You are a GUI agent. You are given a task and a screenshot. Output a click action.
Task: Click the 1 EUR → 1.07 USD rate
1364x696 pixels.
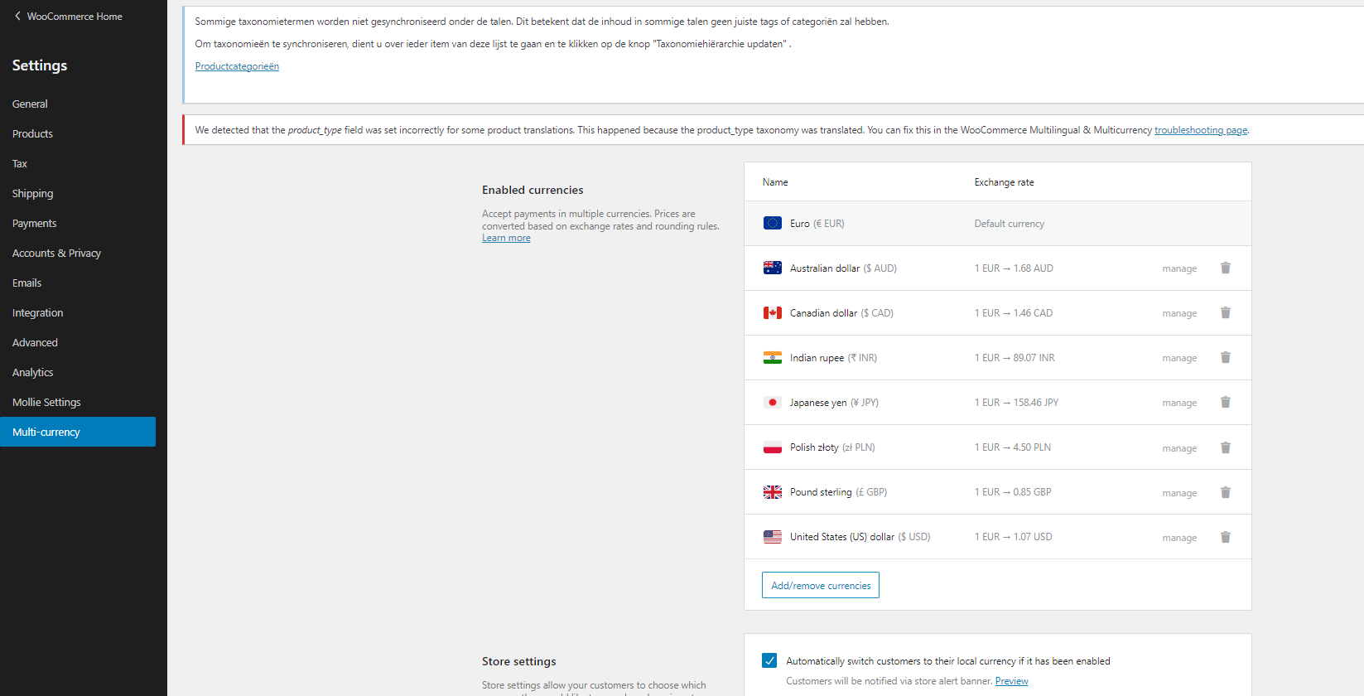pyautogui.click(x=1013, y=537)
